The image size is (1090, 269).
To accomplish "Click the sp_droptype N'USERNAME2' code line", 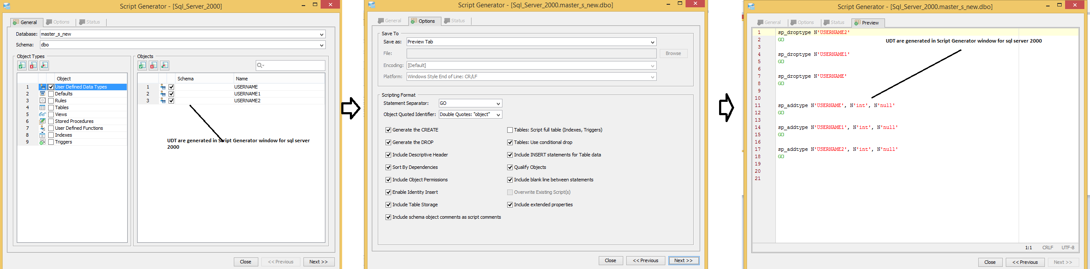I will point(813,32).
